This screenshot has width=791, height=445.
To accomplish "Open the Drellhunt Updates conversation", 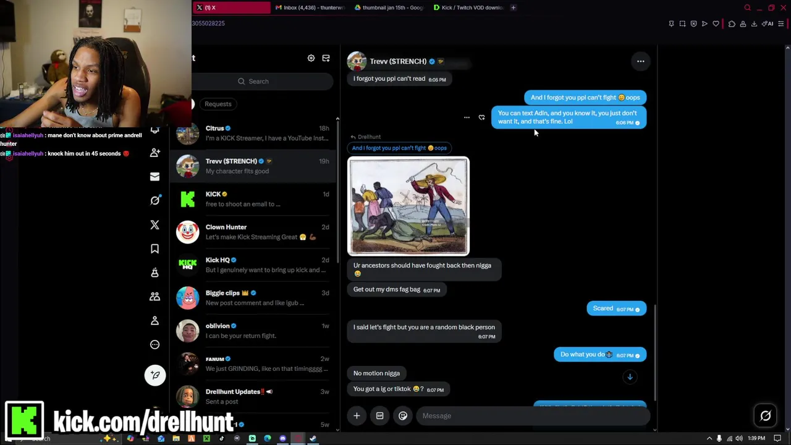I will point(254,396).
